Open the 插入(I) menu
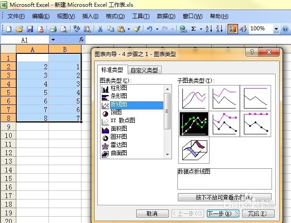The image size is (291, 223). coord(90,16)
